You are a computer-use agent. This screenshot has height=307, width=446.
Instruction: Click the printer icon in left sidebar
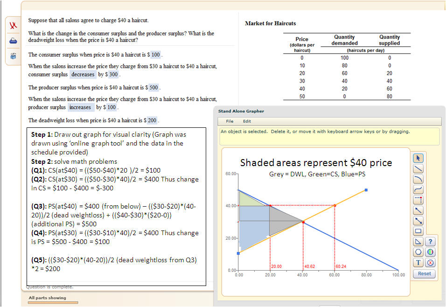tap(13, 40)
